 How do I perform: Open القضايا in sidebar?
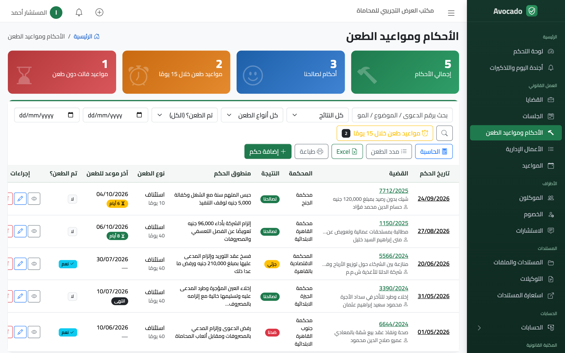[516, 100]
